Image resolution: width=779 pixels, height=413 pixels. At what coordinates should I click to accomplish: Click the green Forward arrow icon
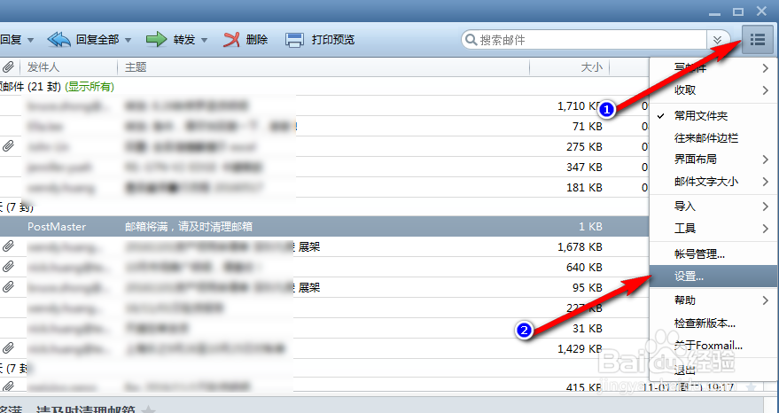(x=156, y=40)
